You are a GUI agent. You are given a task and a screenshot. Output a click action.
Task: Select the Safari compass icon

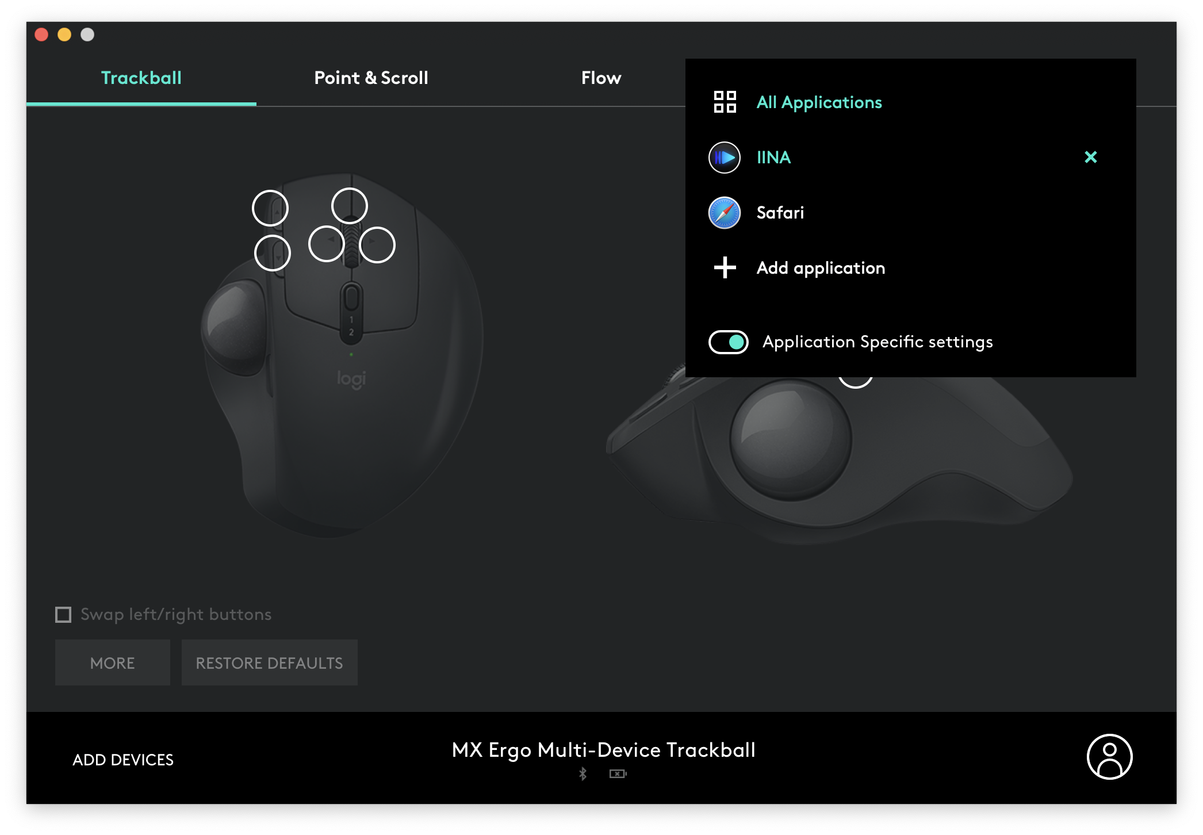pyautogui.click(x=725, y=213)
